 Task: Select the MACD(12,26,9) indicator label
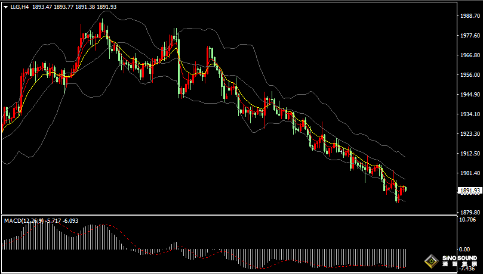[23, 221]
